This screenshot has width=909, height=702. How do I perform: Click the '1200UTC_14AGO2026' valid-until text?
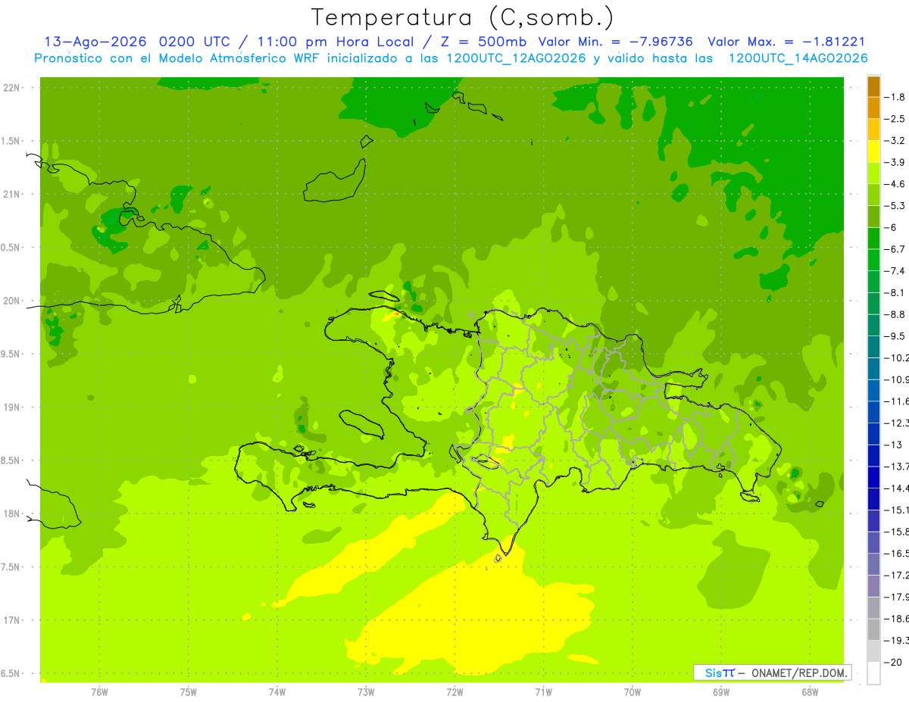[798, 58]
